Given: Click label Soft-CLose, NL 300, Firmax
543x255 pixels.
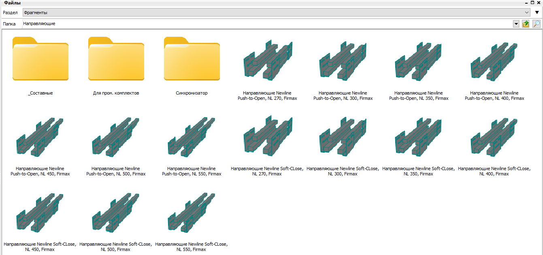Looking at the screenshot, I should click(343, 171).
